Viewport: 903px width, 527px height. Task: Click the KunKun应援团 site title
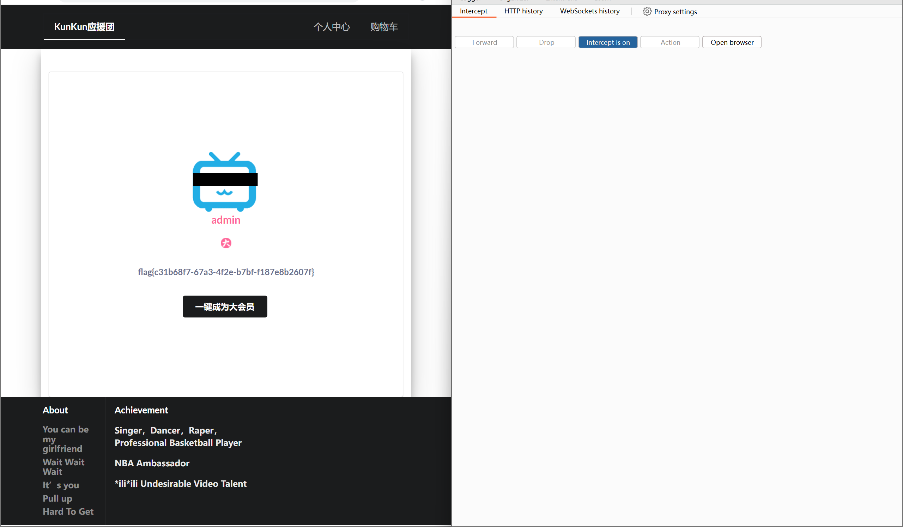tap(84, 27)
